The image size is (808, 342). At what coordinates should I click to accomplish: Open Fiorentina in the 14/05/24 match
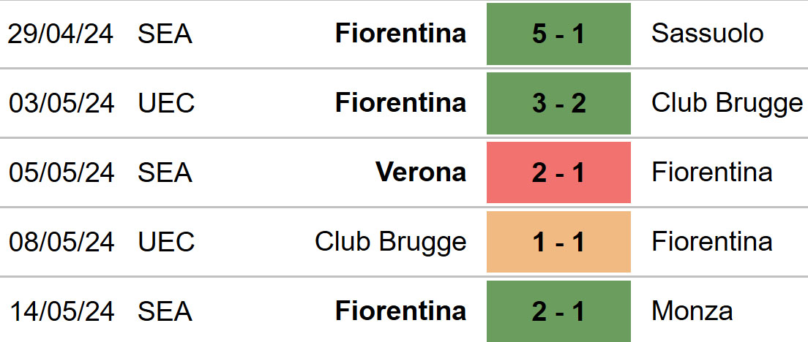[401, 311]
